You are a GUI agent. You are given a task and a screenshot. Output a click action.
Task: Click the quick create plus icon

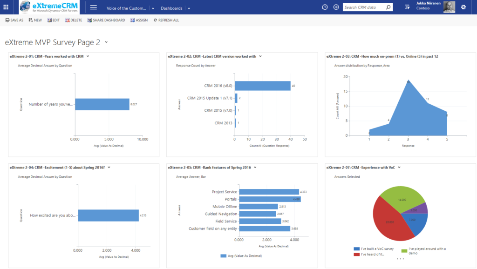coord(336,7)
